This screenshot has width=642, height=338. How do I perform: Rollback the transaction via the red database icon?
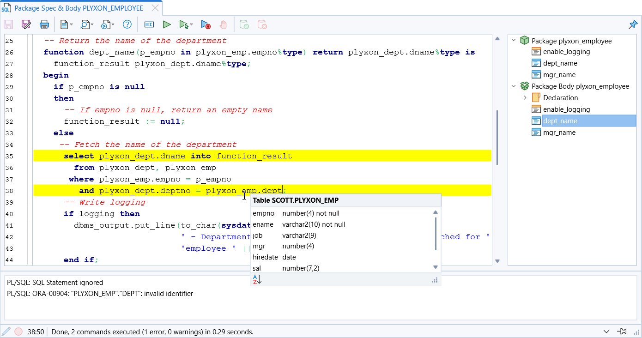tap(262, 24)
